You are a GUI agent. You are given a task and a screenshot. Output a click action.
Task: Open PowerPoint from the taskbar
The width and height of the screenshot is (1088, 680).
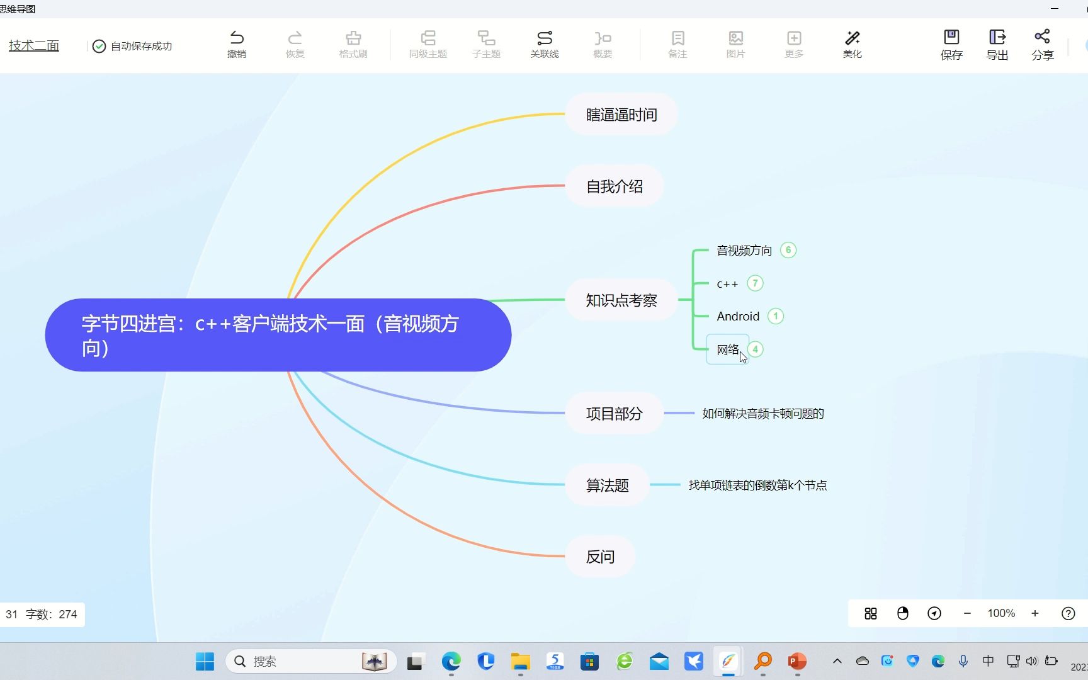tap(797, 662)
